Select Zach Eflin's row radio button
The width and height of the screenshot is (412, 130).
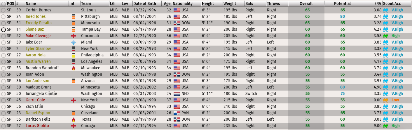[4, 106]
